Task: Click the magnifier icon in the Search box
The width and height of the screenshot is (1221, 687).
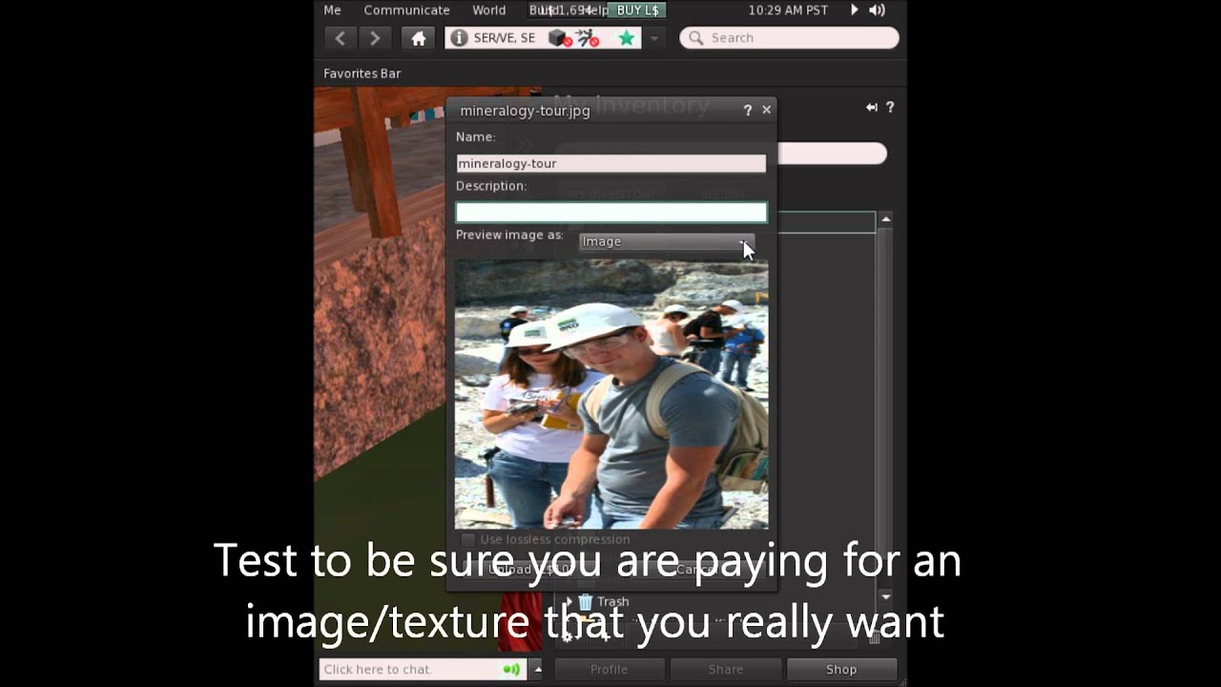Action: [x=695, y=38]
